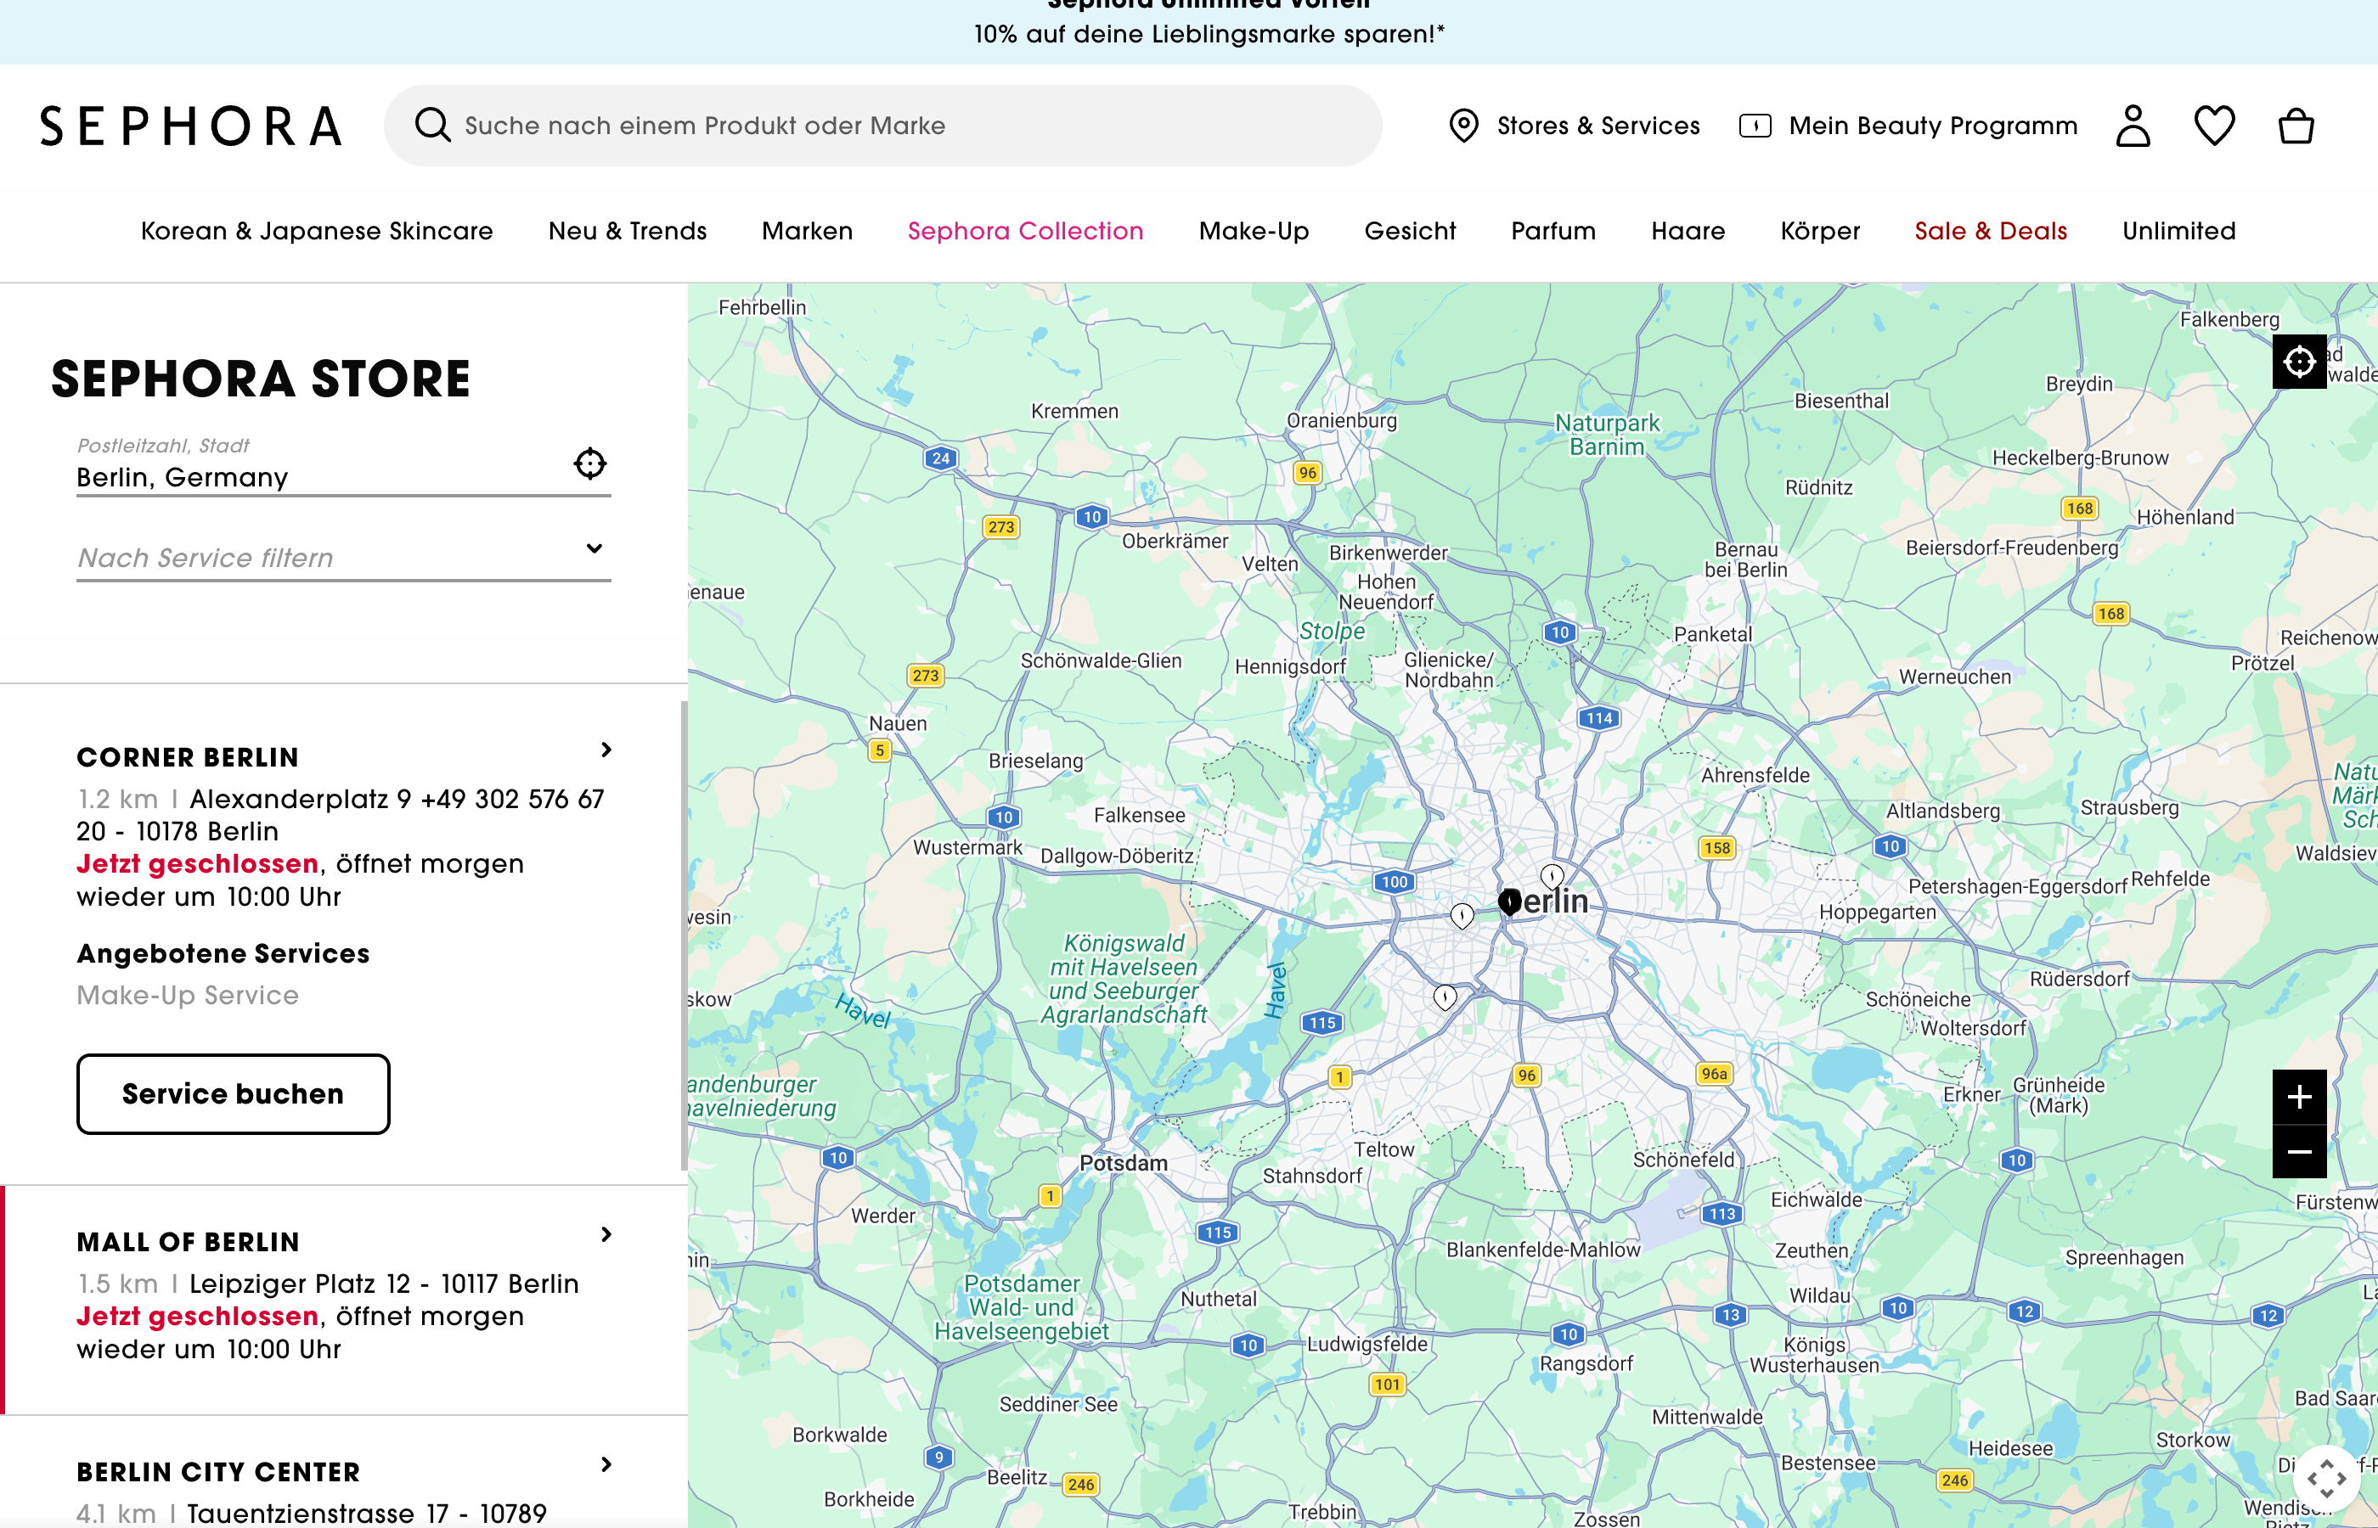This screenshot has height=1528, width=2378.
Task: Open Neu & Trends menu
Action: pos(628,231)
